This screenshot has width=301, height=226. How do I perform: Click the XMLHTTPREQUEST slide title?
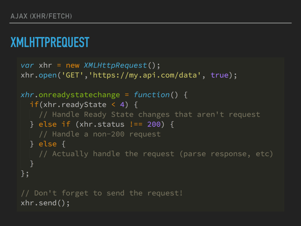50,42
